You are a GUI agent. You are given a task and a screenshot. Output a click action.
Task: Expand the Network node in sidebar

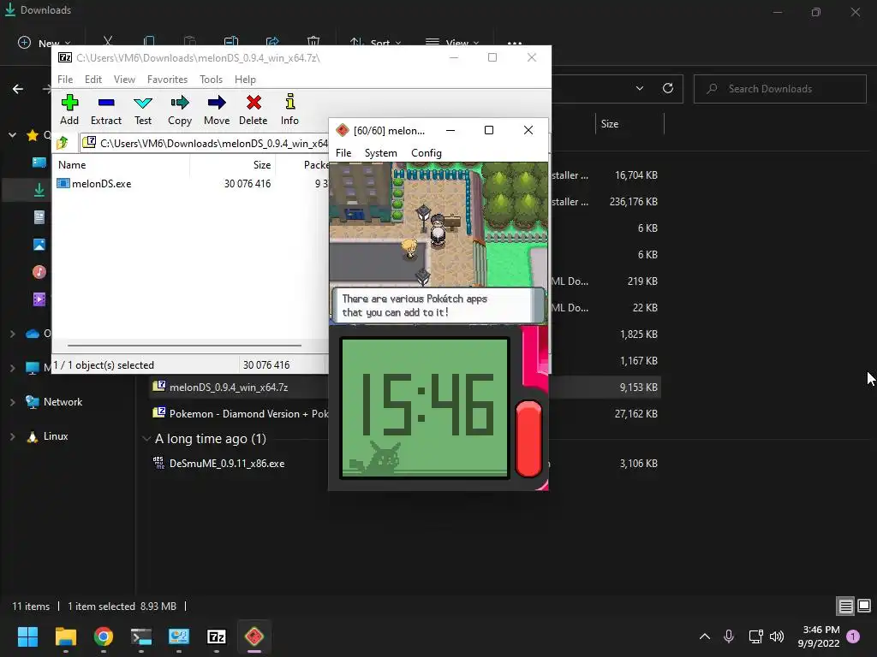pyautogui.click(x=12, y=402)
